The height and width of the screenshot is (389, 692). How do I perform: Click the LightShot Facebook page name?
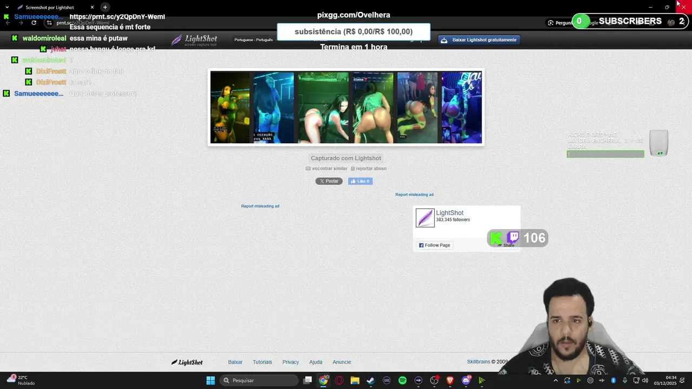click(450, 213)
